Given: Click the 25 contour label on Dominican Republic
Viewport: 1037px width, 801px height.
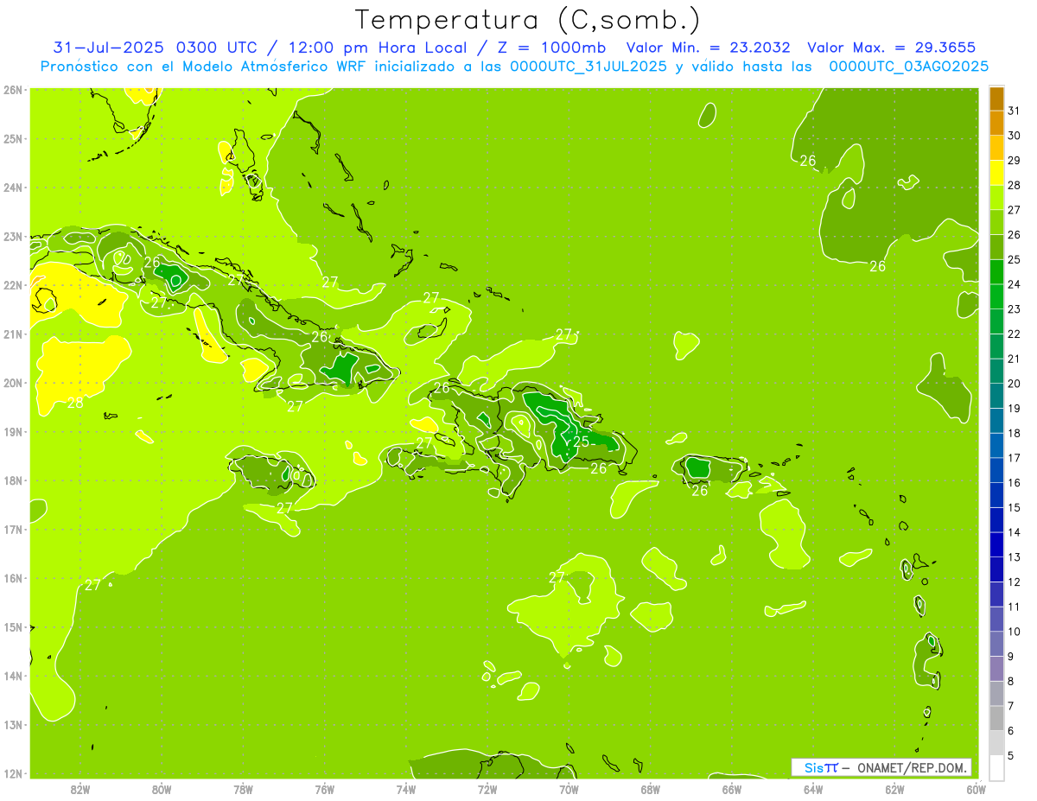Looking at the screenshot, I should pyautogui.click(x=581, y=442).
